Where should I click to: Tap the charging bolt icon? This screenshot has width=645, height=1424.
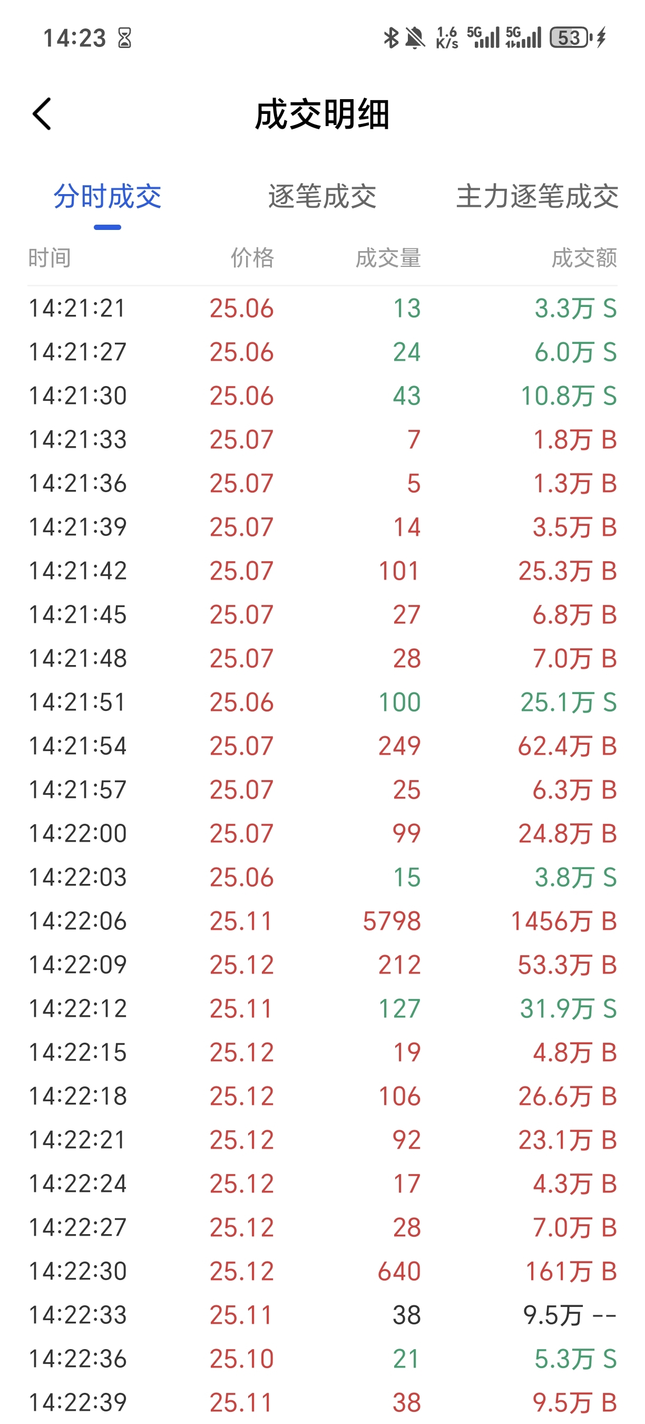(601, 37)
